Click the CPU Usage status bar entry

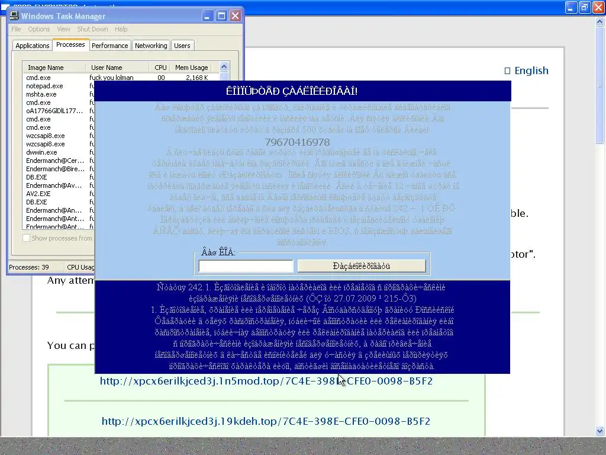(80, 267)
